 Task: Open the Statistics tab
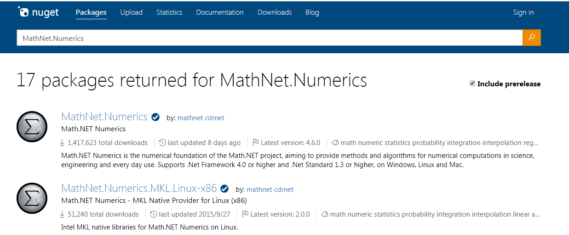[x=169, y=12]
